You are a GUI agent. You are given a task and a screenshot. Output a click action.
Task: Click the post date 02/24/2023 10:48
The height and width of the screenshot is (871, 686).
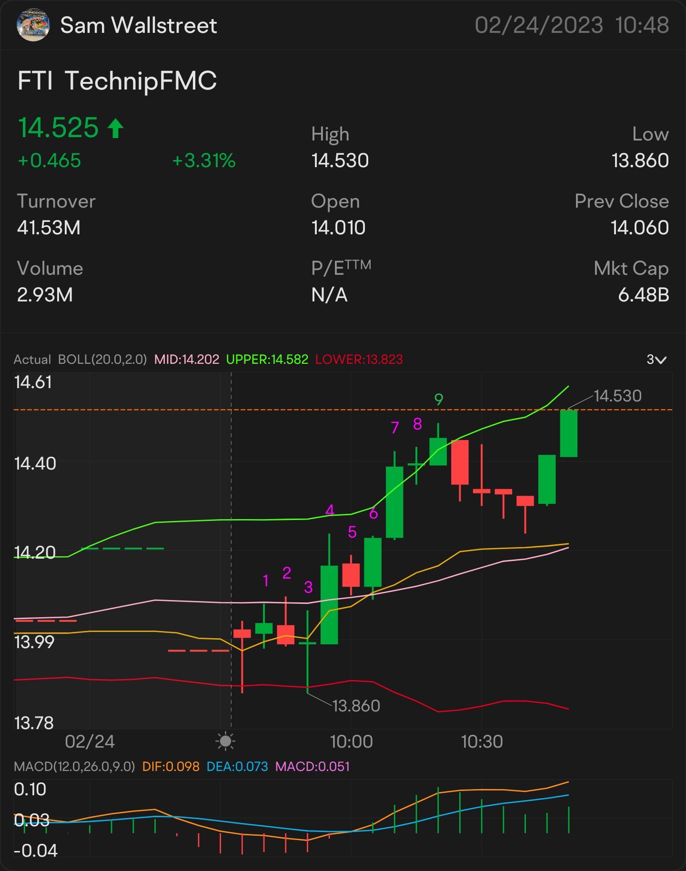(572, 25)
